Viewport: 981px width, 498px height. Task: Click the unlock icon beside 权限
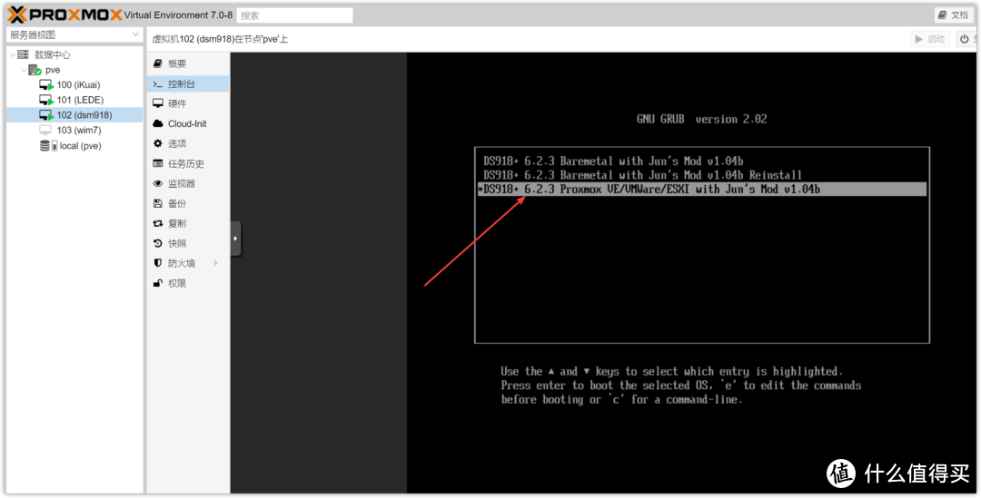tap(158, 284)
